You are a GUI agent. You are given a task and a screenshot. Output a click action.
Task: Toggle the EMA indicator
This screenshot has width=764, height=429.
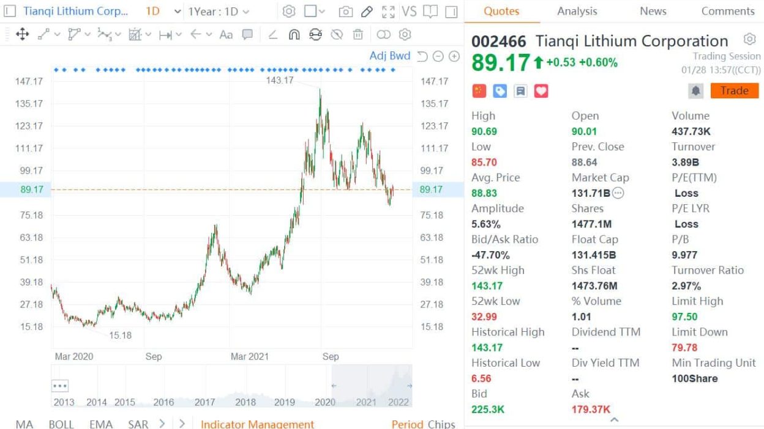tap(101, 424)
